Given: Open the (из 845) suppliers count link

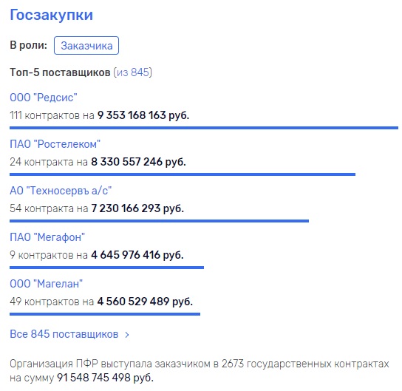Looking at the screenshot, I should (x=132, y=72).
